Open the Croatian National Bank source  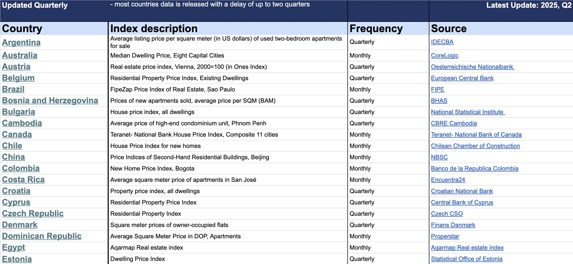coord(462,191)
